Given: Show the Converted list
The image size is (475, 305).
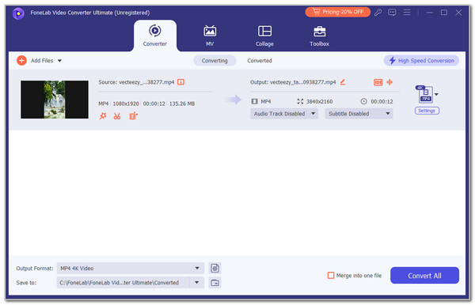Looking at the screenshot, I should (260, 61).
